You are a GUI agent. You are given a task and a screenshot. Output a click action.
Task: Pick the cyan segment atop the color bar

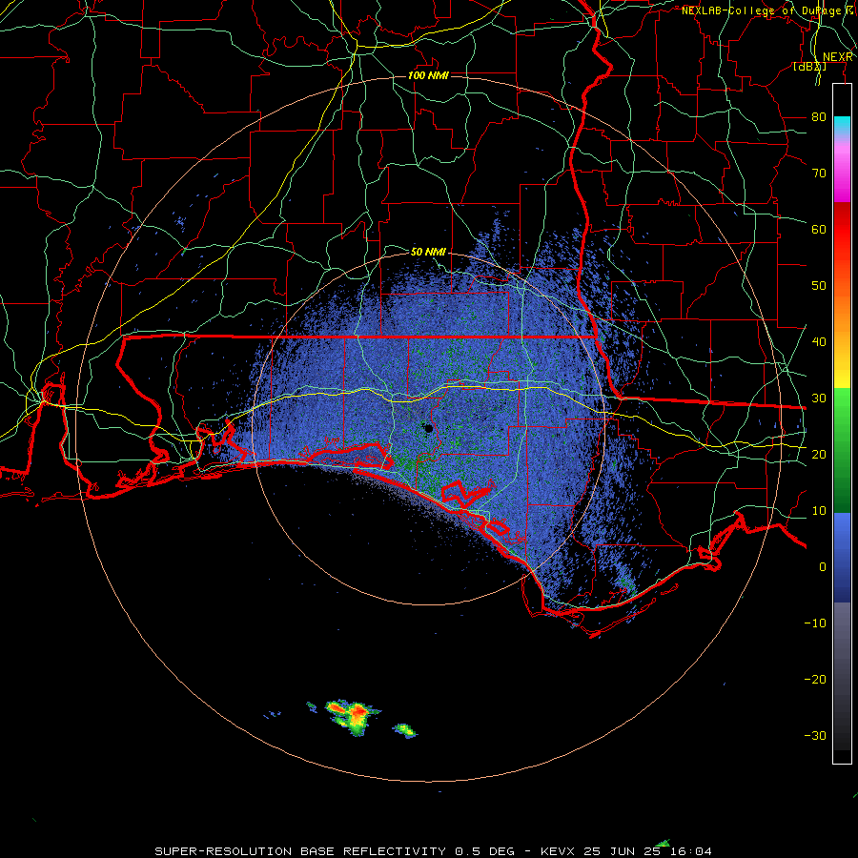point(842,127)
